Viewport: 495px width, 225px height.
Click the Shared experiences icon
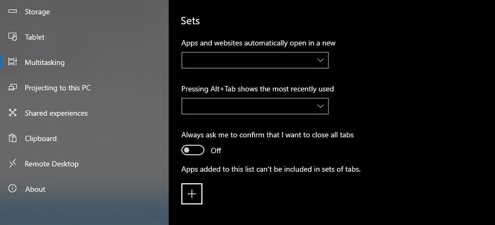13,113
